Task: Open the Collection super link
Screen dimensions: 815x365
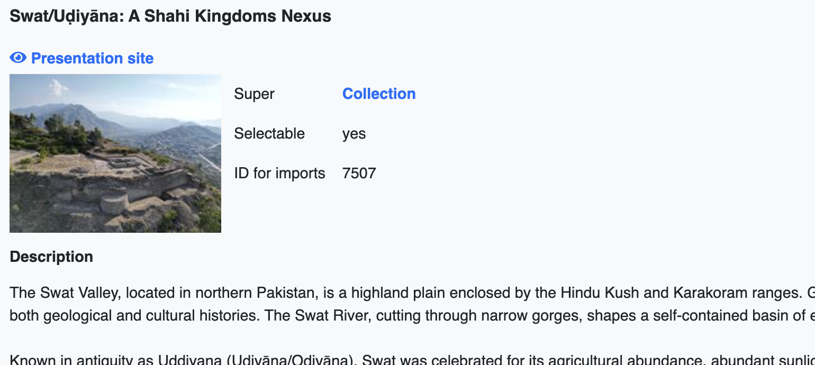Action: [379, 94]
